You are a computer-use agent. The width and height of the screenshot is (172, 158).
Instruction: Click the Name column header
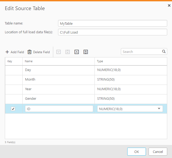pyautogui.click(x=29, y=61)
